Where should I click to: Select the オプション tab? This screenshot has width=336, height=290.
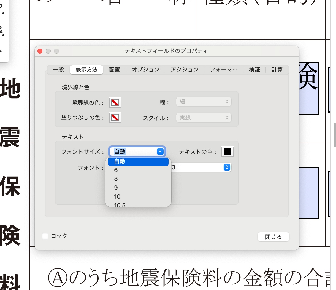point(145,70)
